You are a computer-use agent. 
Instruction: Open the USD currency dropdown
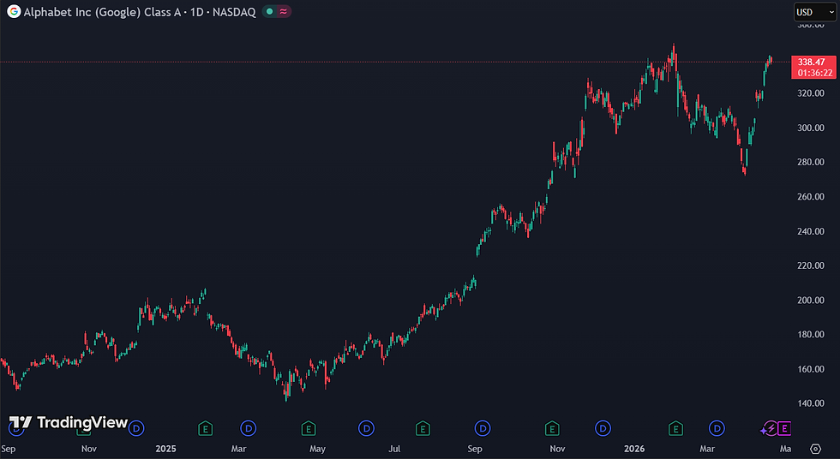coord(815,12)
